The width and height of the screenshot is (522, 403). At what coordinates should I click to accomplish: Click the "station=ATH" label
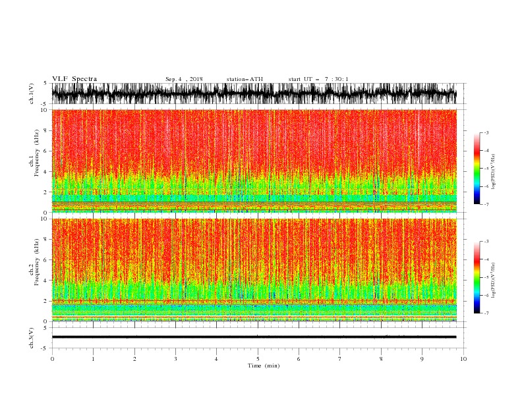pyautogui.click(x=245, y=79)
